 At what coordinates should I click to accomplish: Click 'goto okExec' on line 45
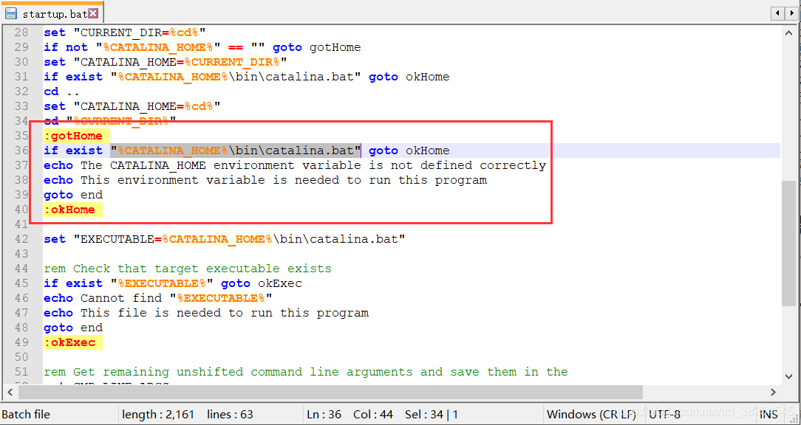pyautogui.click(x=262, y=283)
